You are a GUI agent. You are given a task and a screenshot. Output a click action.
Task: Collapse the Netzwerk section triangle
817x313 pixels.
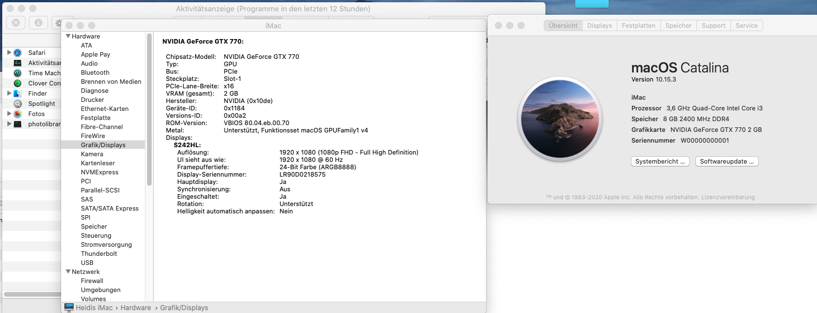pyautogui.click(x=68, y=272)
